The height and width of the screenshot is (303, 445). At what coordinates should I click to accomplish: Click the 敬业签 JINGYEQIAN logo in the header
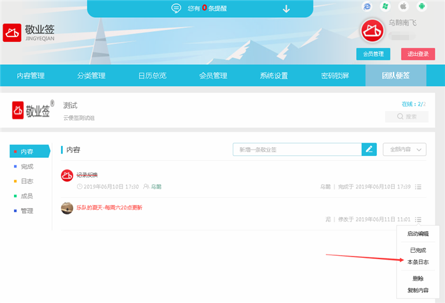tap(29, 32)
